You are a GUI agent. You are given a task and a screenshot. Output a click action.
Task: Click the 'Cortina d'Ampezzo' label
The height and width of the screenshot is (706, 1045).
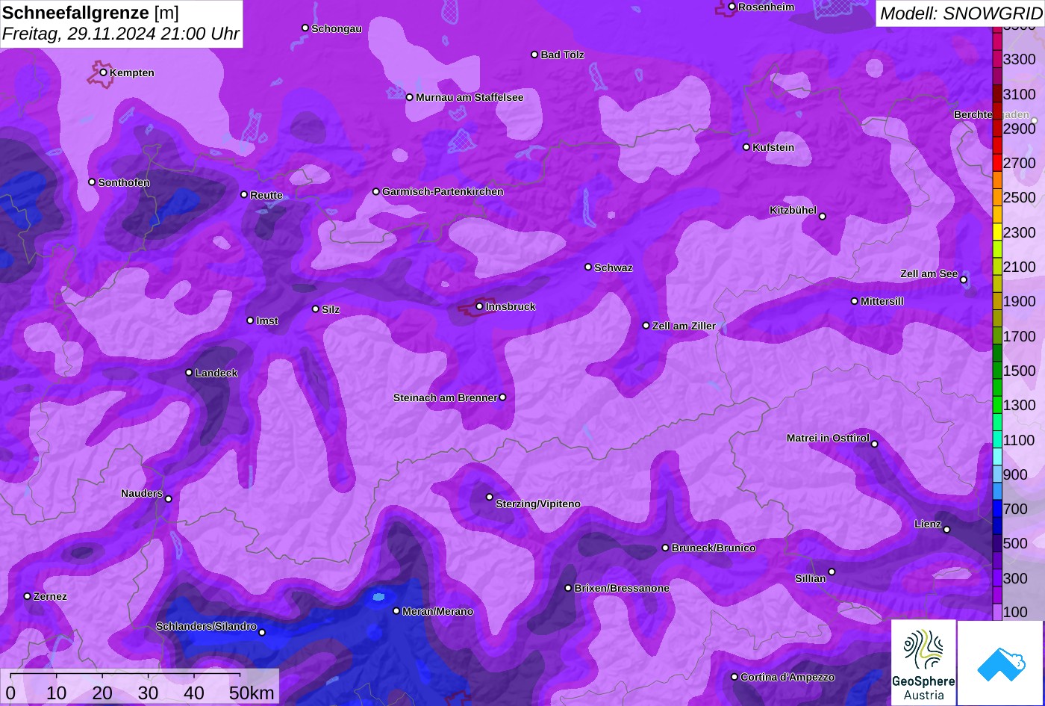pyautogui.click(x=787, y=677)
